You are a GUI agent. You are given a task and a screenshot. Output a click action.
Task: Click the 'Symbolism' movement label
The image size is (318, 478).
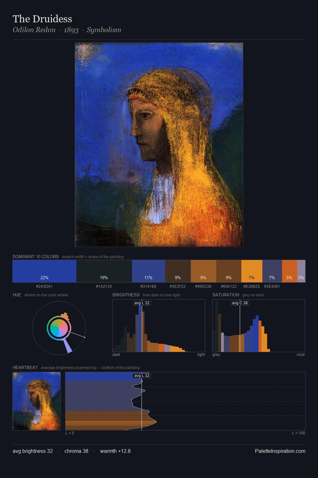tap(104, 30)
